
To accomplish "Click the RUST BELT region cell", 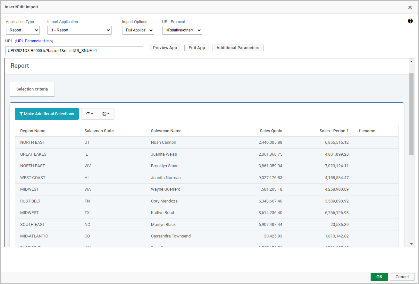I will point(30,201).
